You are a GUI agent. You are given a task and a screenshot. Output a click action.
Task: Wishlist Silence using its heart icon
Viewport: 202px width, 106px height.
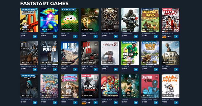click(136, 77)
